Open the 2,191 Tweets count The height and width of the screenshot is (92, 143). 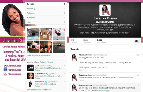pyautogui.click(x=73, y=41)
